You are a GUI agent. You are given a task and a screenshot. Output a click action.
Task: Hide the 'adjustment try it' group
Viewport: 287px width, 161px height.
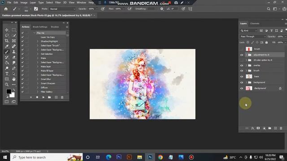pyautogui.click(x=242, y=55)
